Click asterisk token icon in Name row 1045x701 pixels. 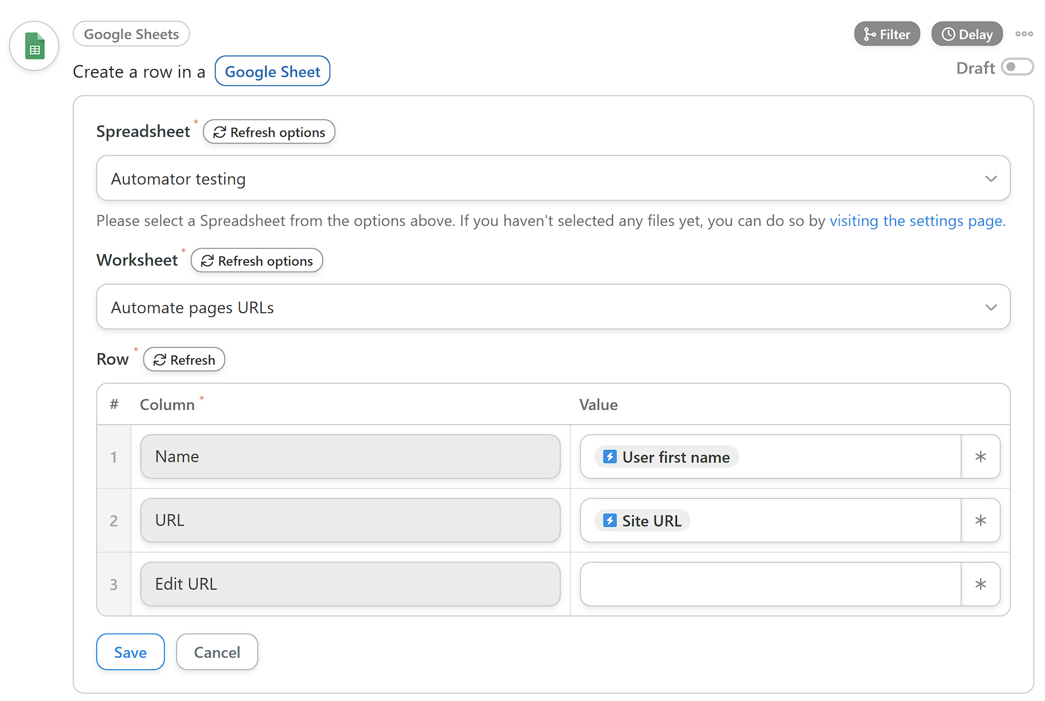coord(980,457)
